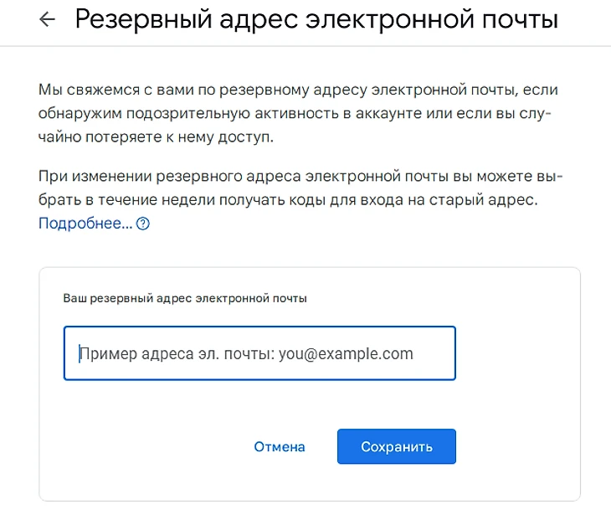Click the empty card area below the buttons
611x530 pixels.
[310, 482]
